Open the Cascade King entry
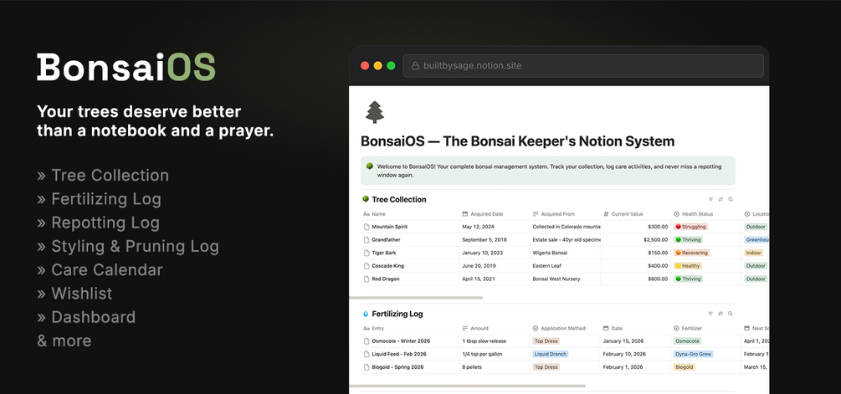 pyautogui.click(x=387, y=266)
